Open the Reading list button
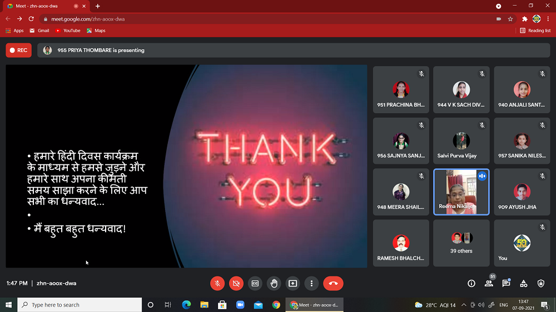The image size is (556, 312). [535, 31]
